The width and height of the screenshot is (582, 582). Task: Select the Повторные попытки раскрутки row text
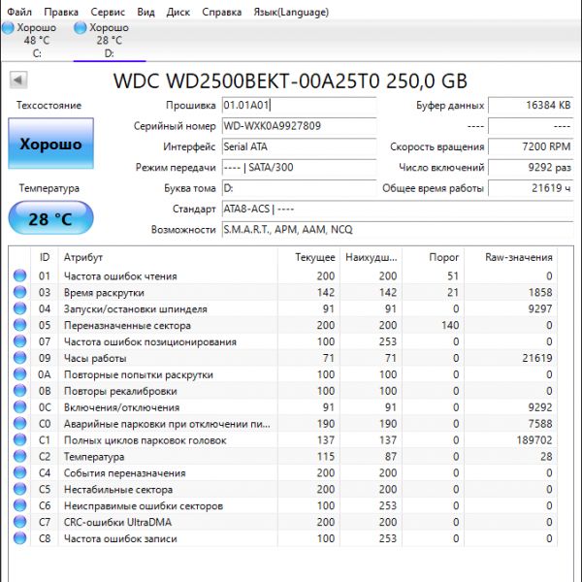(139, 374)
